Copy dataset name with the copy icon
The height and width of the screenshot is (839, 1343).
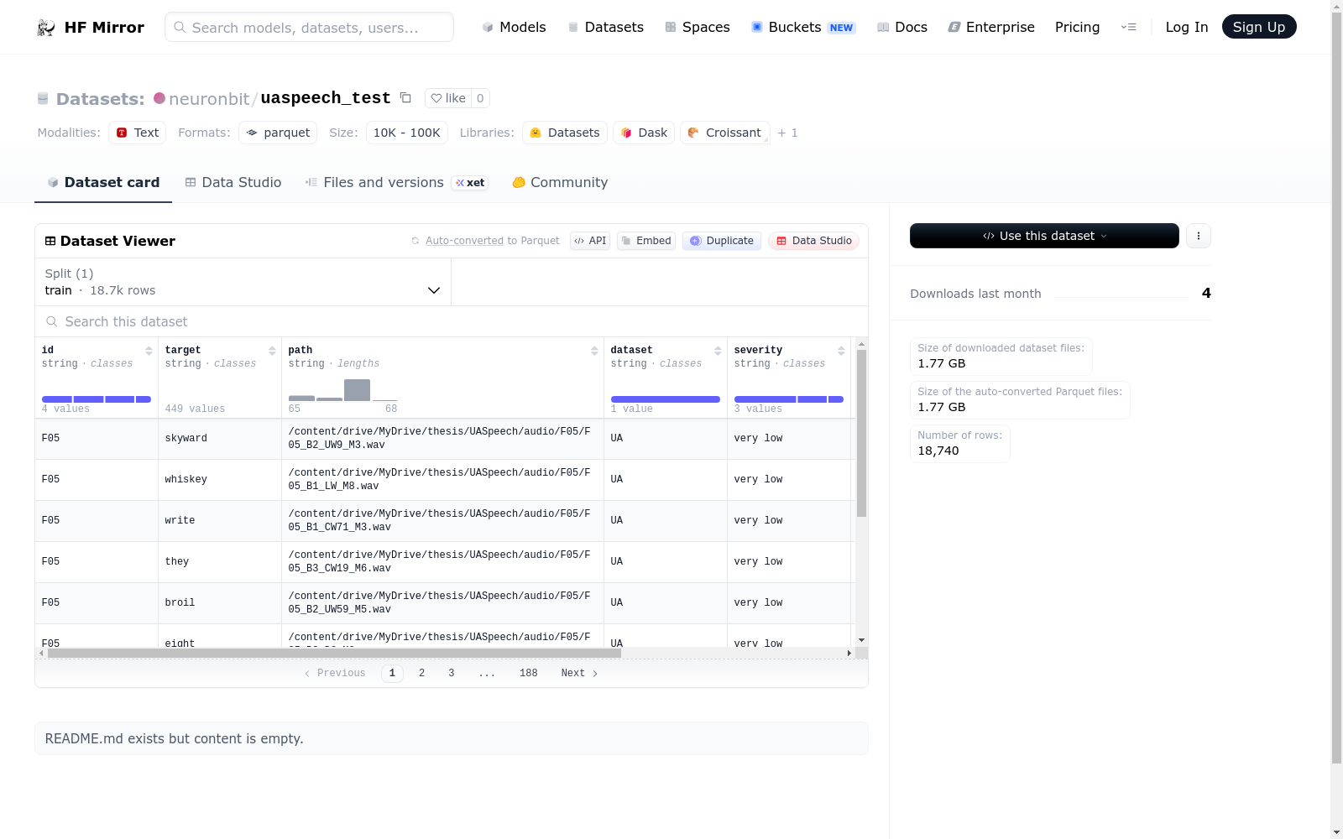pos(405,98)
